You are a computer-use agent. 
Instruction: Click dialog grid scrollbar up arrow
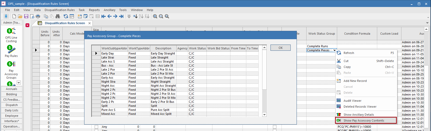(x=264, y=48)
